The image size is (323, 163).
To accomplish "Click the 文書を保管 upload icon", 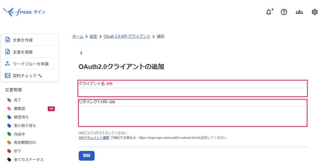I will [8, 52].
